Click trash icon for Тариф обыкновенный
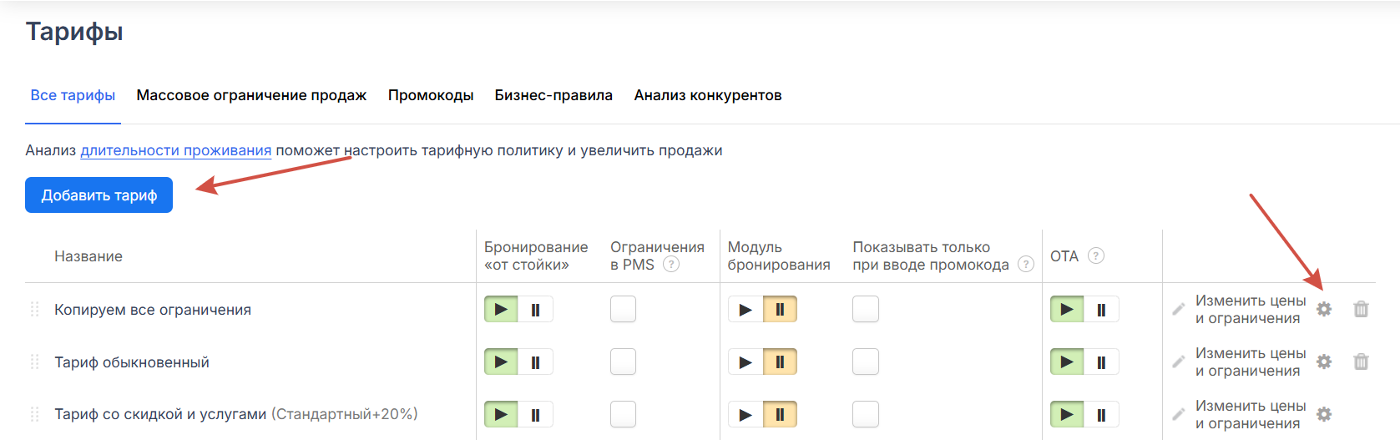The image size is (1400, 440). [x=1361, y=362]
